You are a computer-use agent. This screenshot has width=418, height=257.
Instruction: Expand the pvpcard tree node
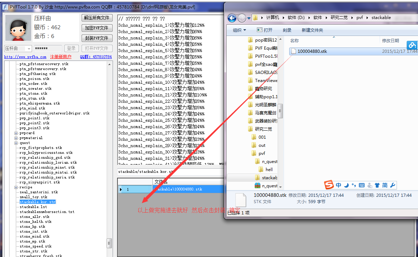tap(16, 133)
